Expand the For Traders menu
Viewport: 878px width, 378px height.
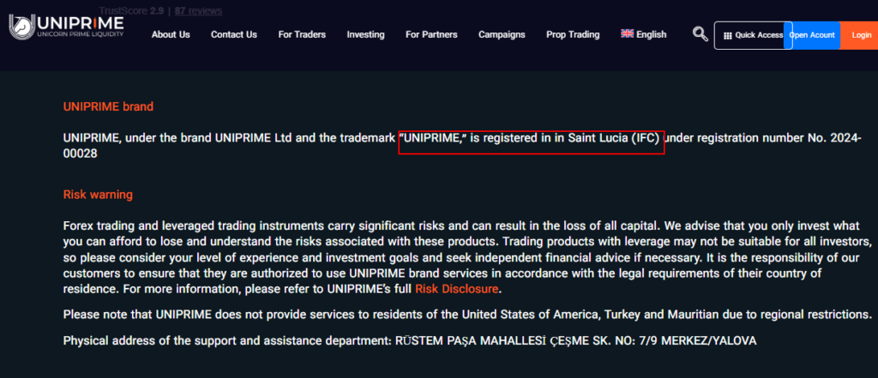(302, 34)
